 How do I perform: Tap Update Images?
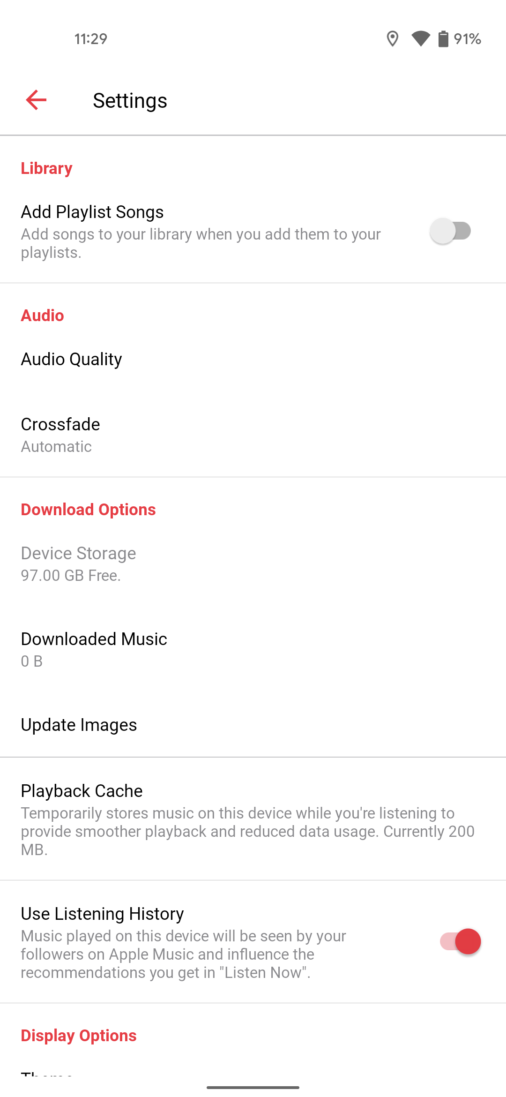79,725
